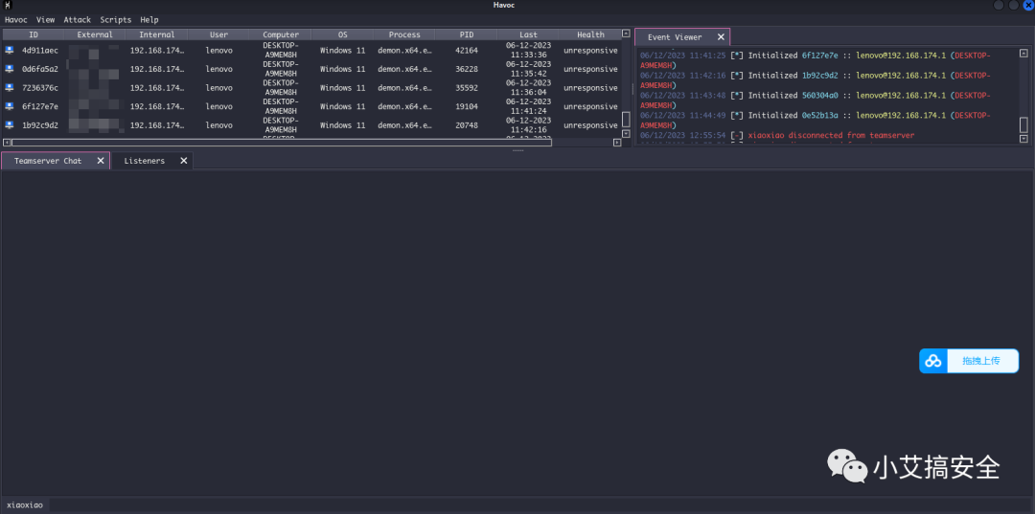Sort sessions by Health column header
Image resolution: width=1035 pixels, height=514 pixels.
[590, 34]
